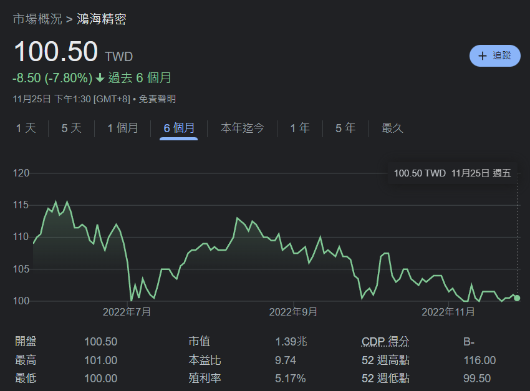Click the 開盤 label
The height and width of the screenshot is (391, 530).
coord(26,341)
